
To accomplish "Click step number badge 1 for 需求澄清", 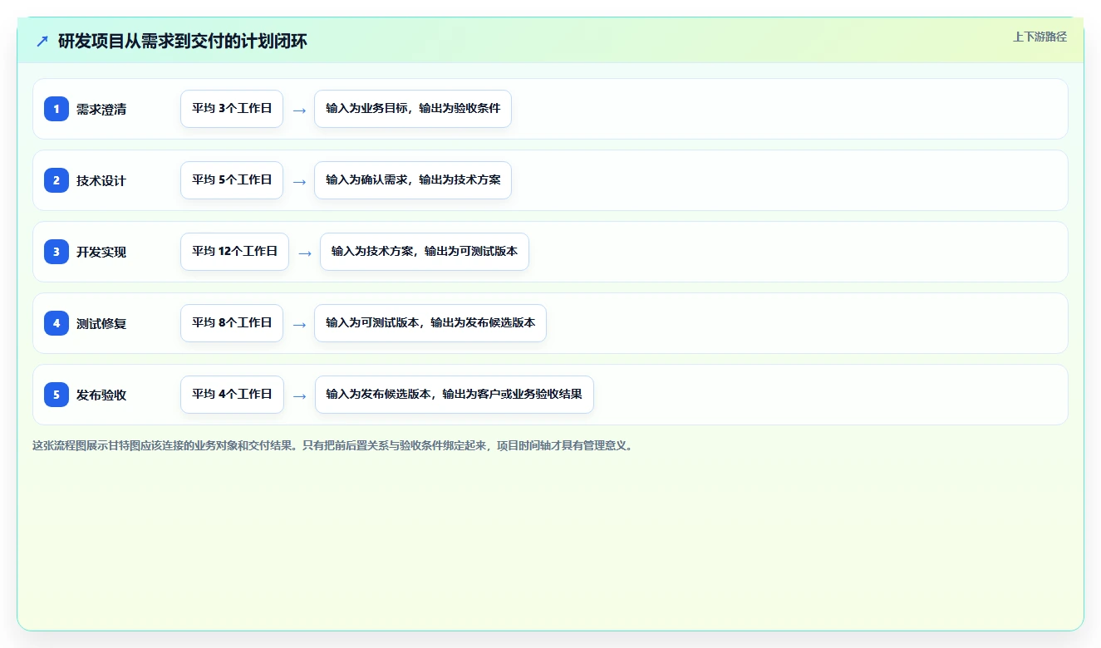I will pos(57,109).
